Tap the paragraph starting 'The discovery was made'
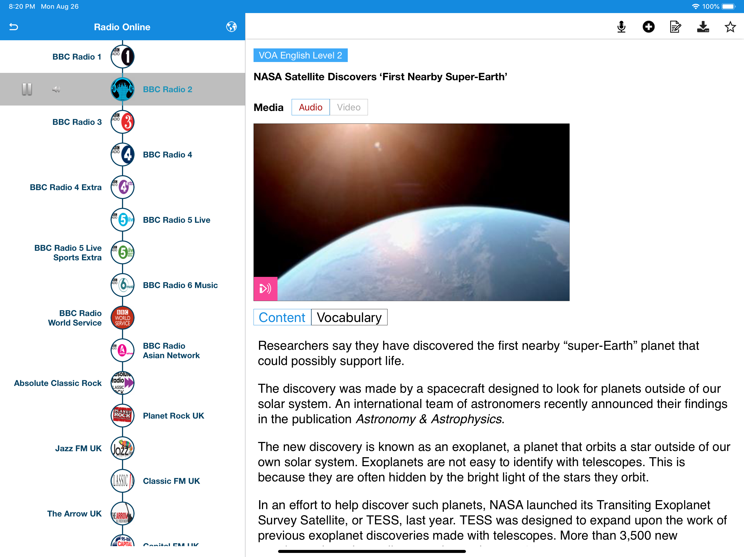Screen dimensions: 744x557 492,404
